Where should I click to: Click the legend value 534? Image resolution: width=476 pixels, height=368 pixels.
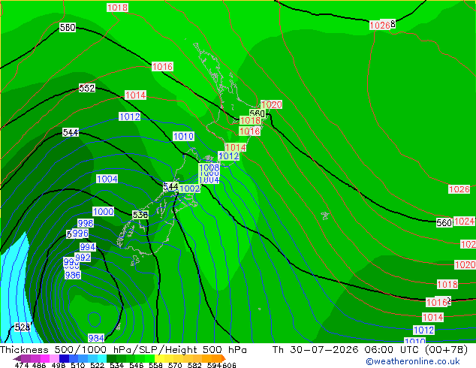tap(117, 365)
